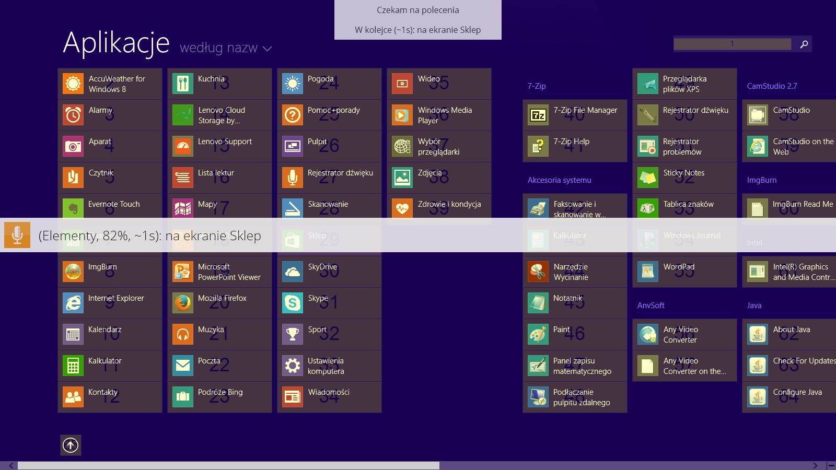The image size is (836, 470).
Task: Open the Panel zapisu matematycznego tile
Action: [x=575, y=366]
